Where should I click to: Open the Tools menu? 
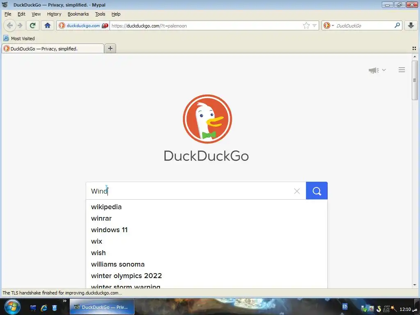pos(100,14)
